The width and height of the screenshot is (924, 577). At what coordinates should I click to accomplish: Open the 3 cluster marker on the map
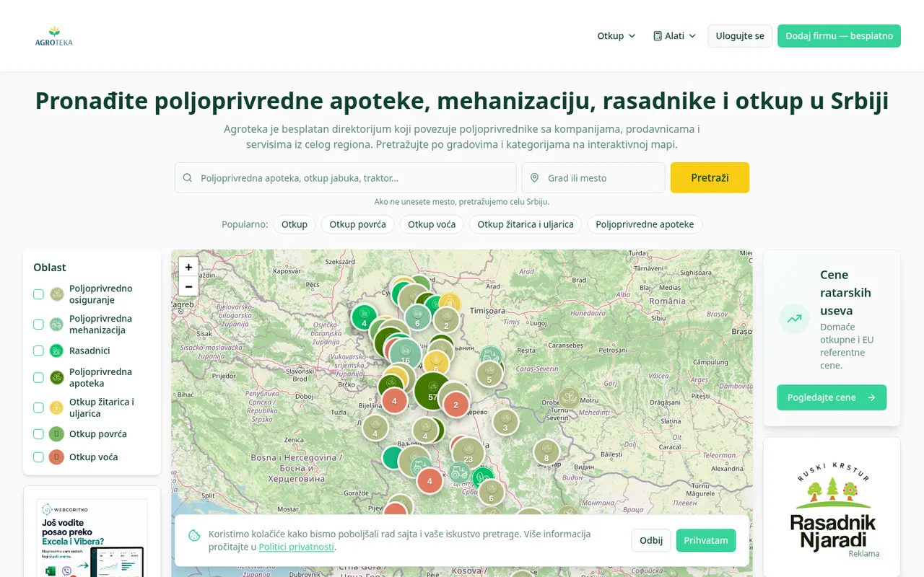505,422
